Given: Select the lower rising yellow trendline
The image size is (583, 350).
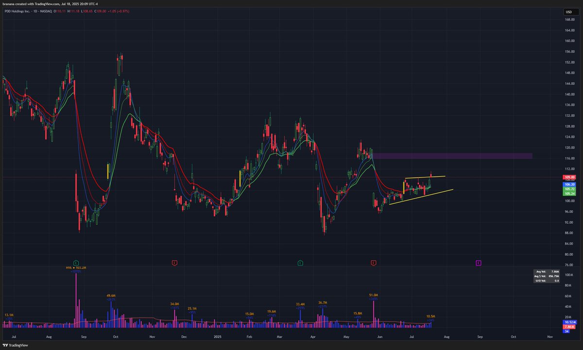Looking at the screenshot, I should pos(421,197).
